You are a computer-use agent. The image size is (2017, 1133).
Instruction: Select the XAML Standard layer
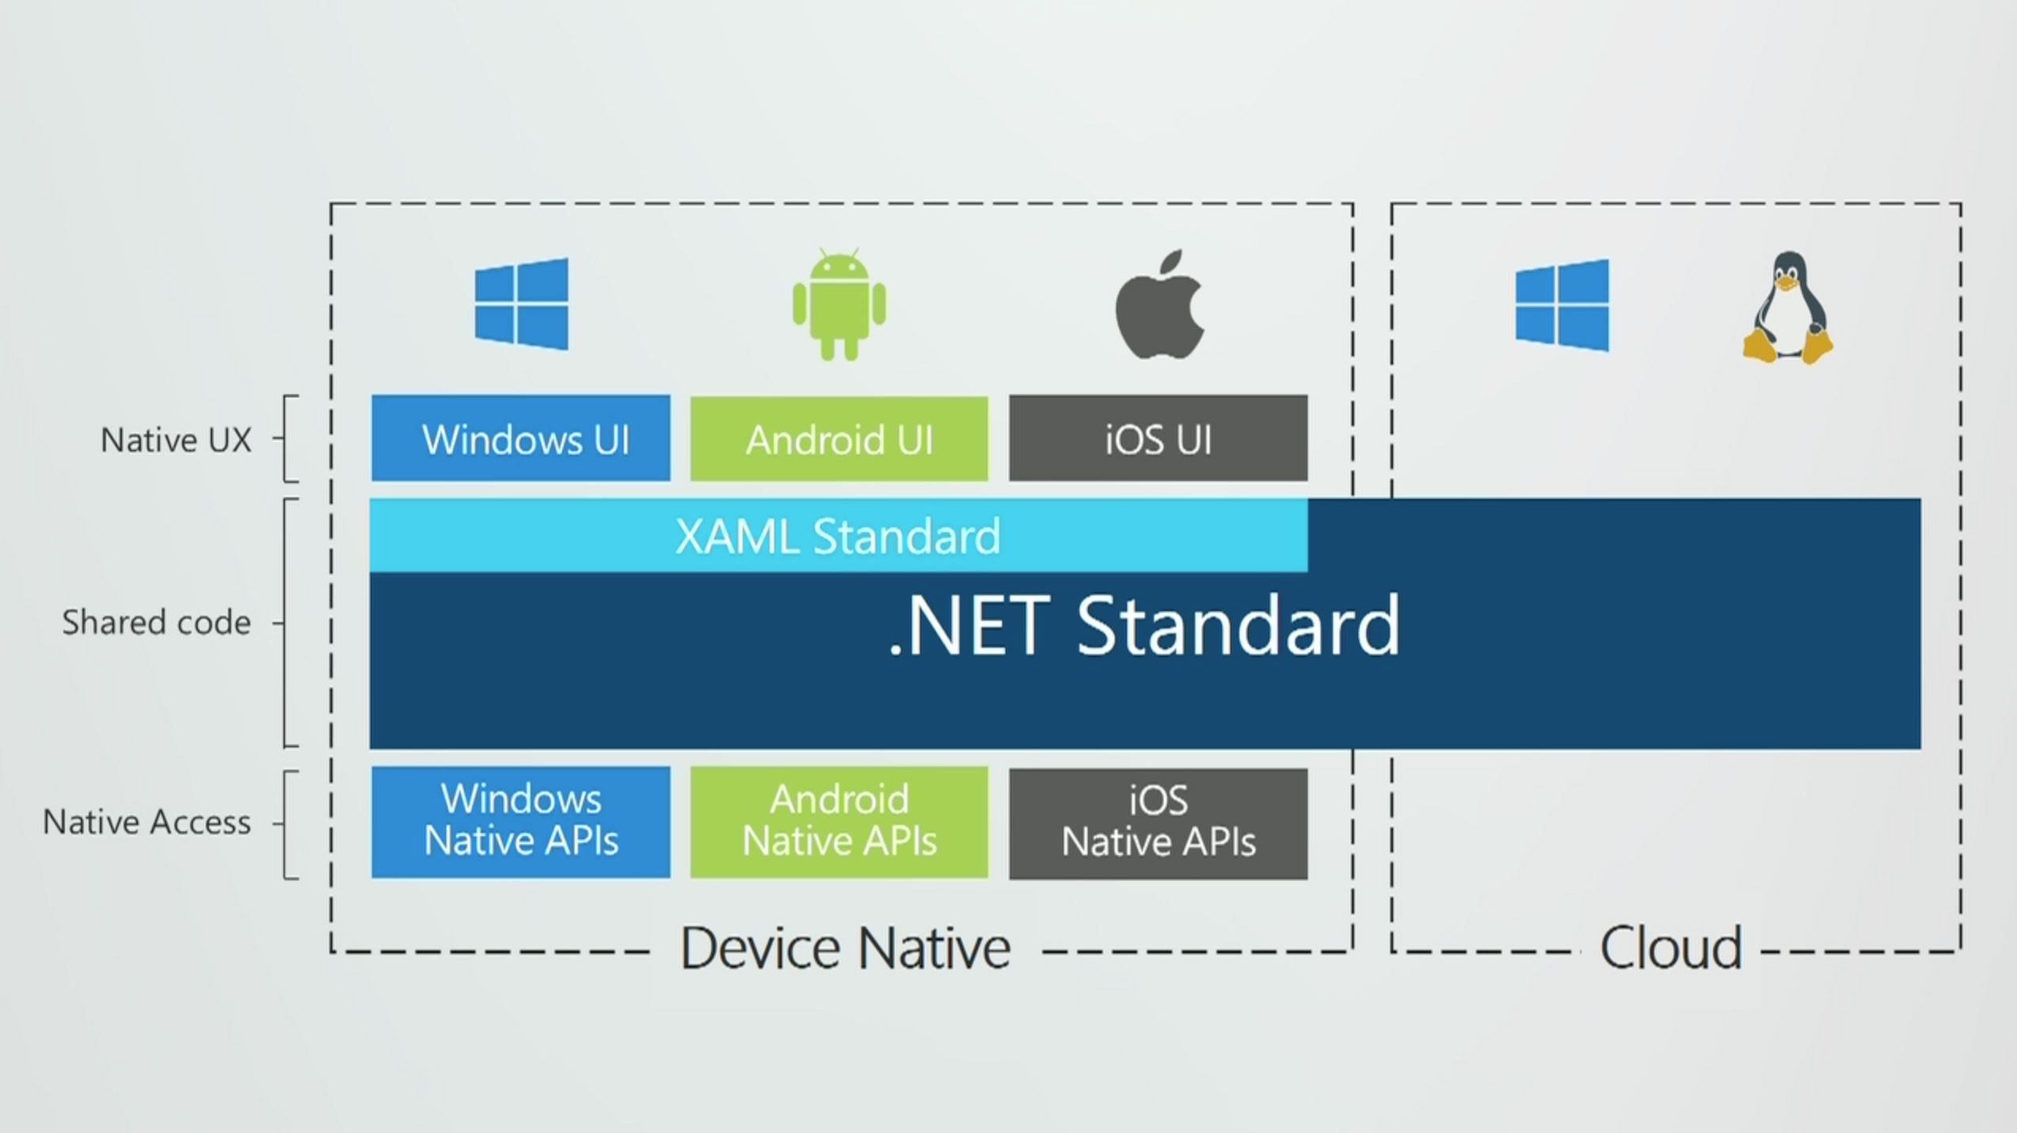click(837, 538)
